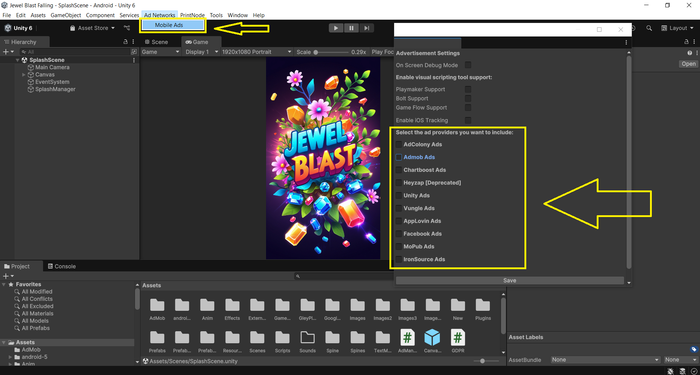Enable the Admob Ads checkbox
700x375 pixels.
[x=399, y=157]
